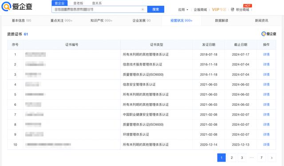Click 环境管理体系认证 in row 9

click(136, 135)
